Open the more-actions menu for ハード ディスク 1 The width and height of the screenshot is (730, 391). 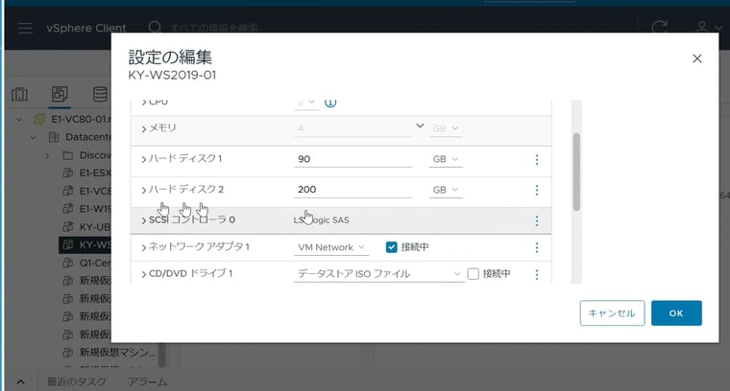click(536, 159)
